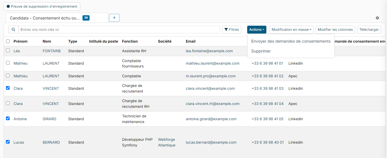Toggle the select-all header checkbox
Image resolution: width=387 pixels, height=158 pixels.
(x=8, y=41)
